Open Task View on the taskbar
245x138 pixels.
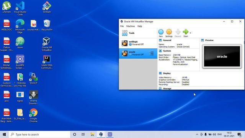(x=83, y=135)
